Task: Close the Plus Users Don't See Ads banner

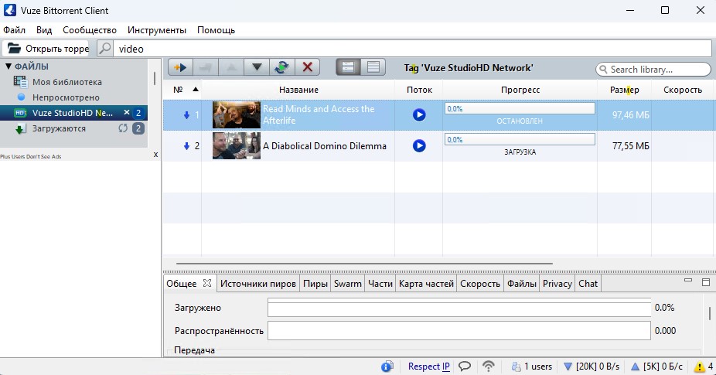Action: (155, 155)
